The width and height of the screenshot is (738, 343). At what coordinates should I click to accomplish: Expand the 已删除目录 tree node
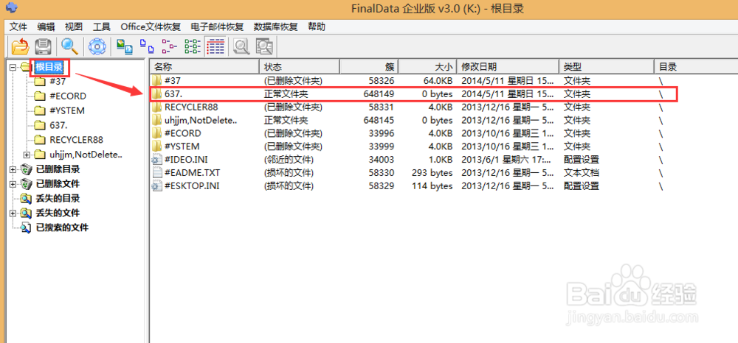[13, 169]
